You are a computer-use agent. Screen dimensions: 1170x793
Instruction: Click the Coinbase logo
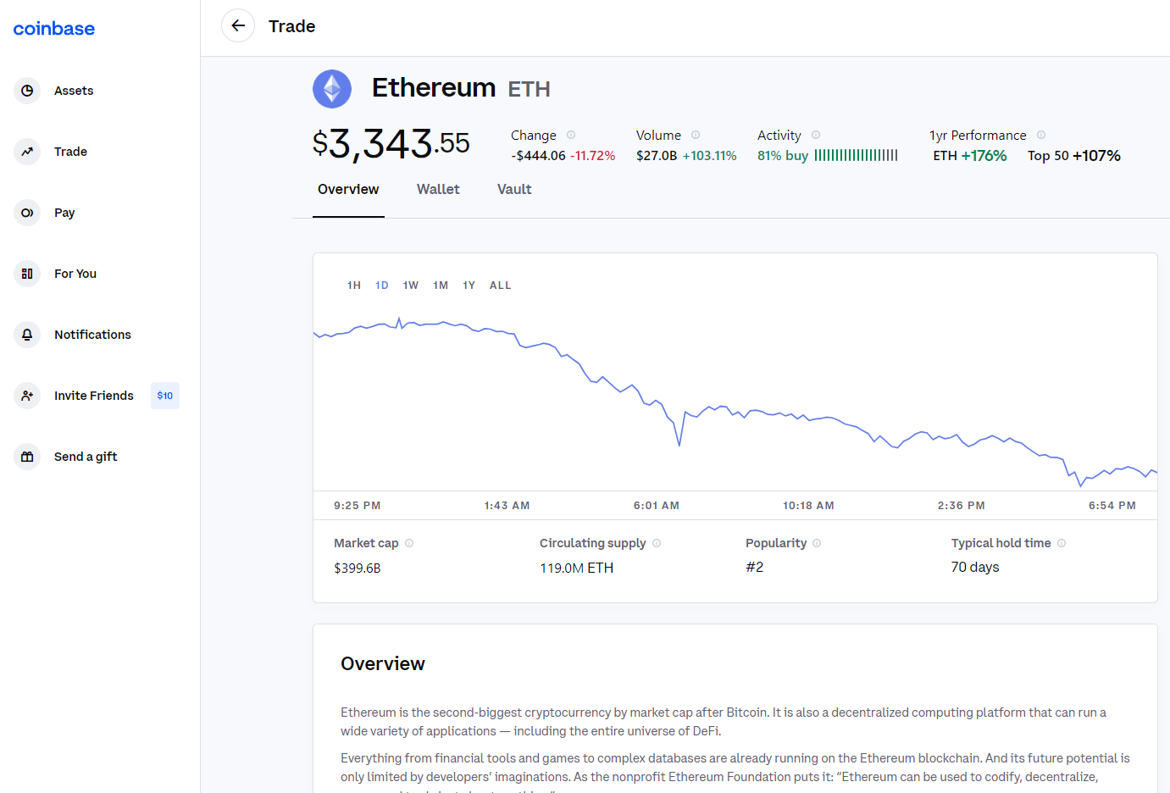(x=54, y=29)
